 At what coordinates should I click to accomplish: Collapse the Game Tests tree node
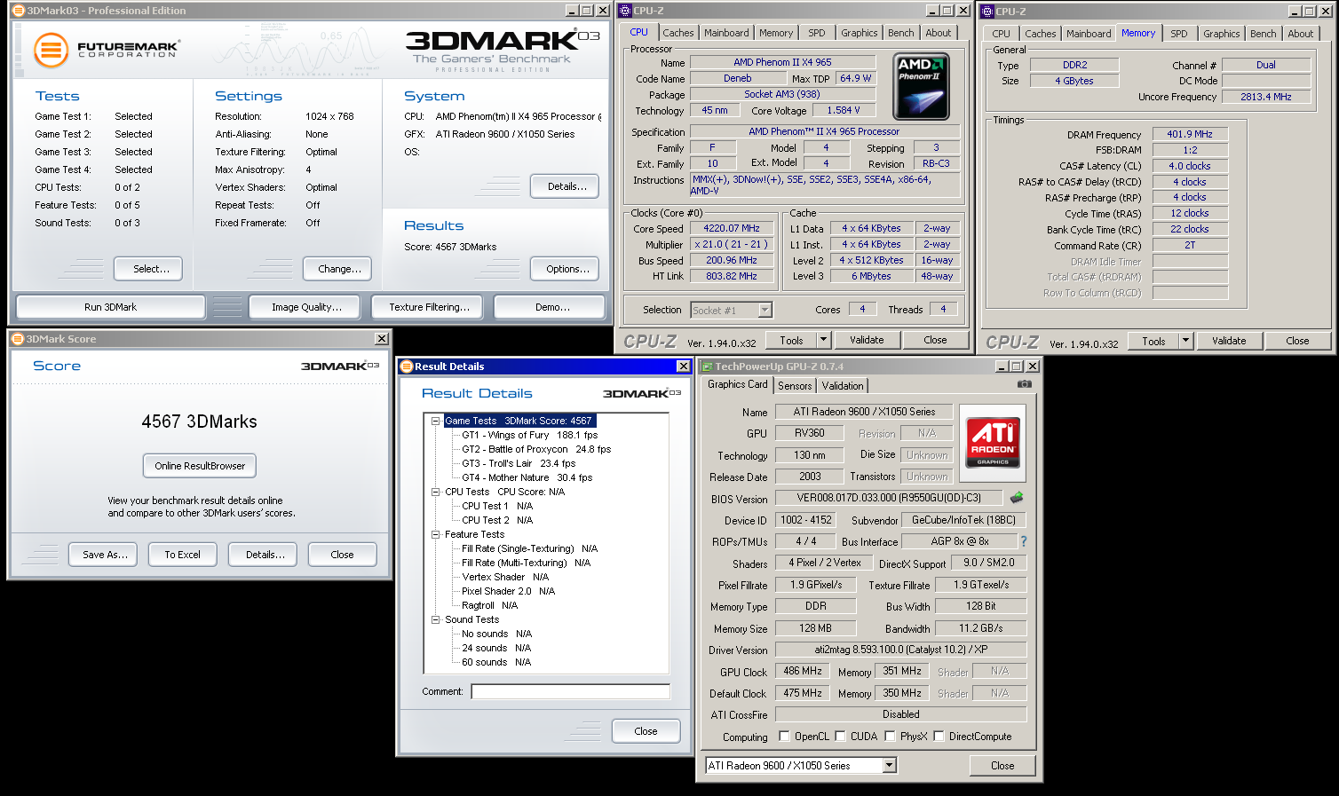point(436,421)
